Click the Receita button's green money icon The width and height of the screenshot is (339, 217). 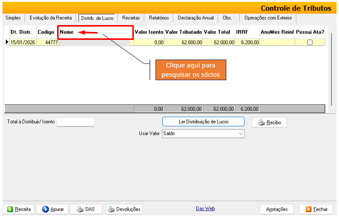(9, 209)
